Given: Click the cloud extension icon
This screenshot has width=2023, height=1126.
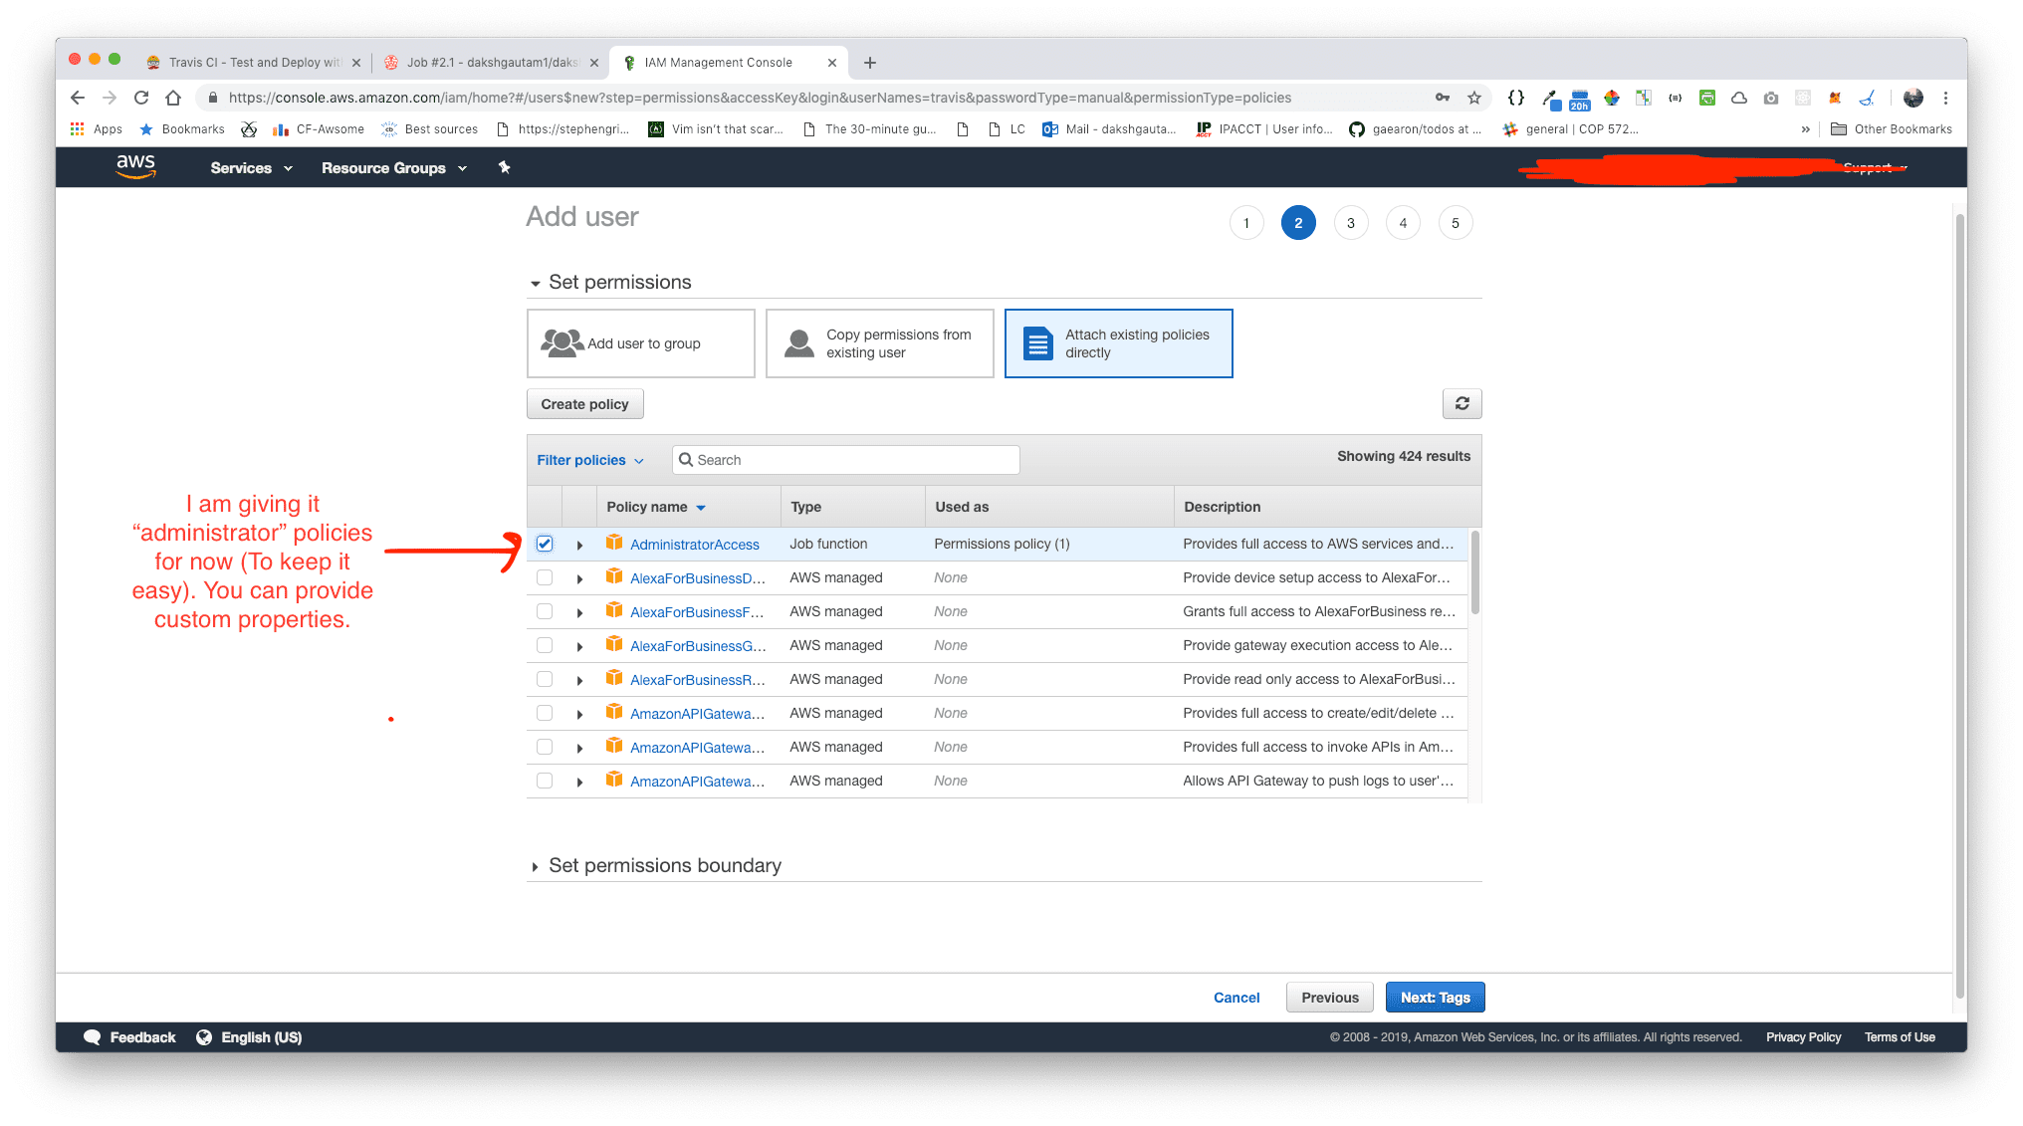Looking at the screenshot, I should [1739, 98].
